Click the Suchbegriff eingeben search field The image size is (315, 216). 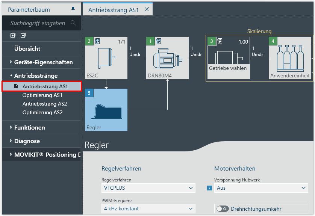[x=38, y=23]
